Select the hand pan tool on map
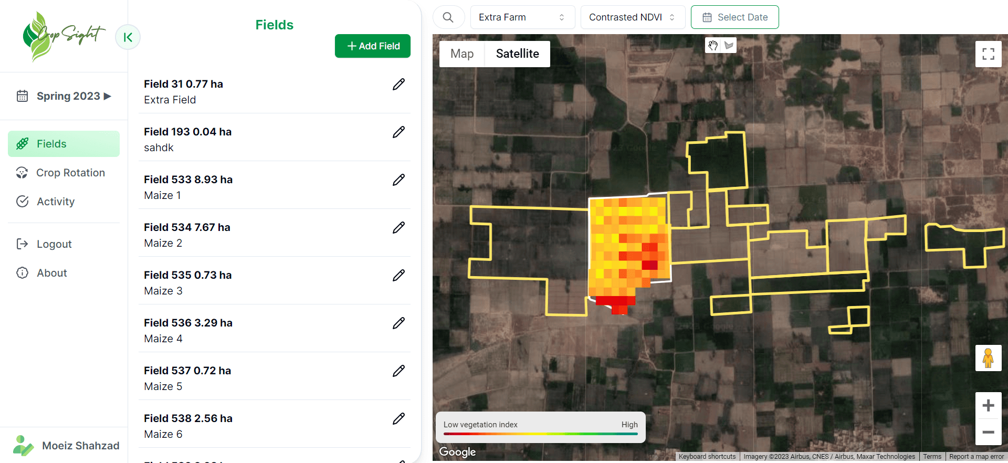Viewport: 1008px width, 463px height. [x=712, y=46]
